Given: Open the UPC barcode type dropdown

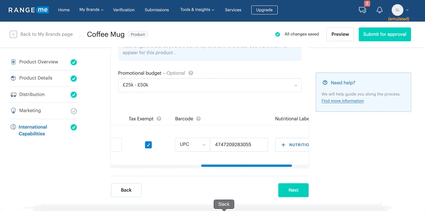Looking at the screenshot, I should tap(192, 145).
